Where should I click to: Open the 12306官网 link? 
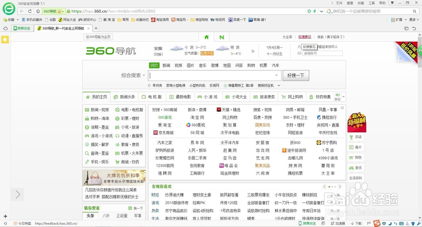coord(165,166)
